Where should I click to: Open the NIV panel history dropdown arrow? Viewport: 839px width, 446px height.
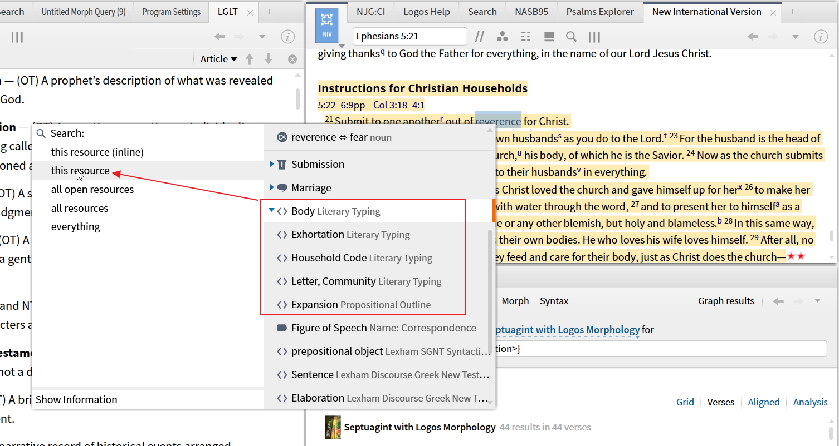coord(796,37)
